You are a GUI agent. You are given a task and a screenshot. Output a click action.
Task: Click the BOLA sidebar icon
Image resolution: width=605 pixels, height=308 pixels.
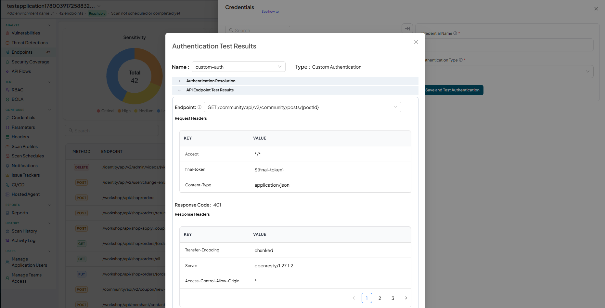[x=7, y=100]
